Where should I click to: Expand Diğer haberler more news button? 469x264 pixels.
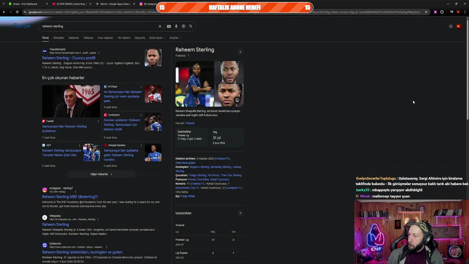101,174
